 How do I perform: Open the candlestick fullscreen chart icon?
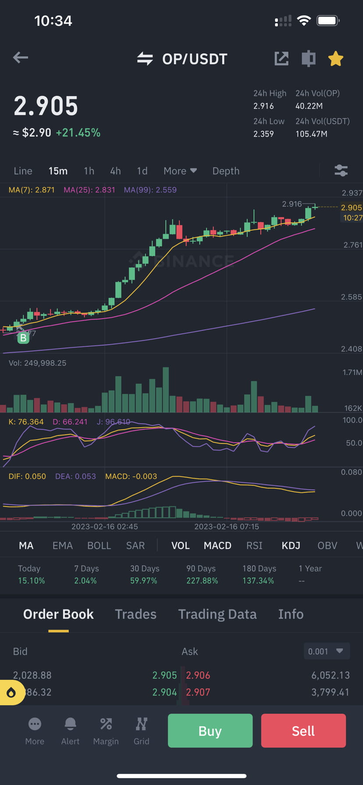click(309, 58)
